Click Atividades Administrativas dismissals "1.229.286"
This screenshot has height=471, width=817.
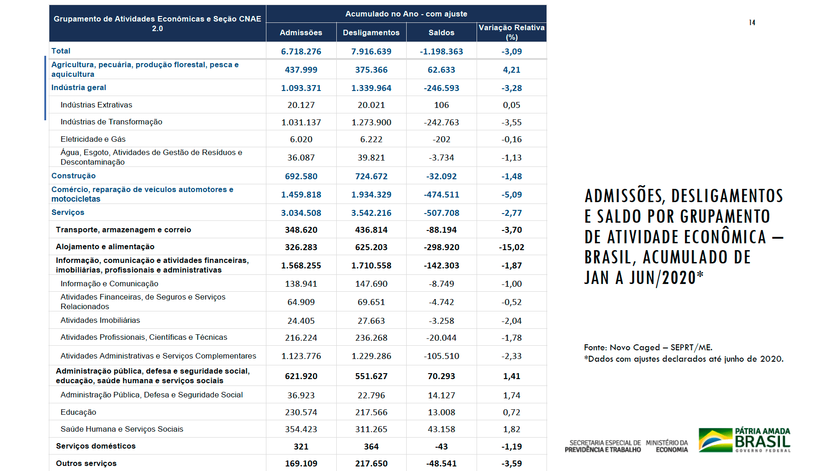[x=371, y=356]
